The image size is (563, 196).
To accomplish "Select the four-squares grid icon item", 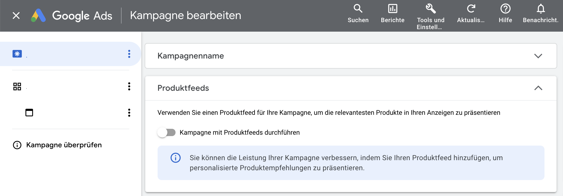I will coord(17,87).
